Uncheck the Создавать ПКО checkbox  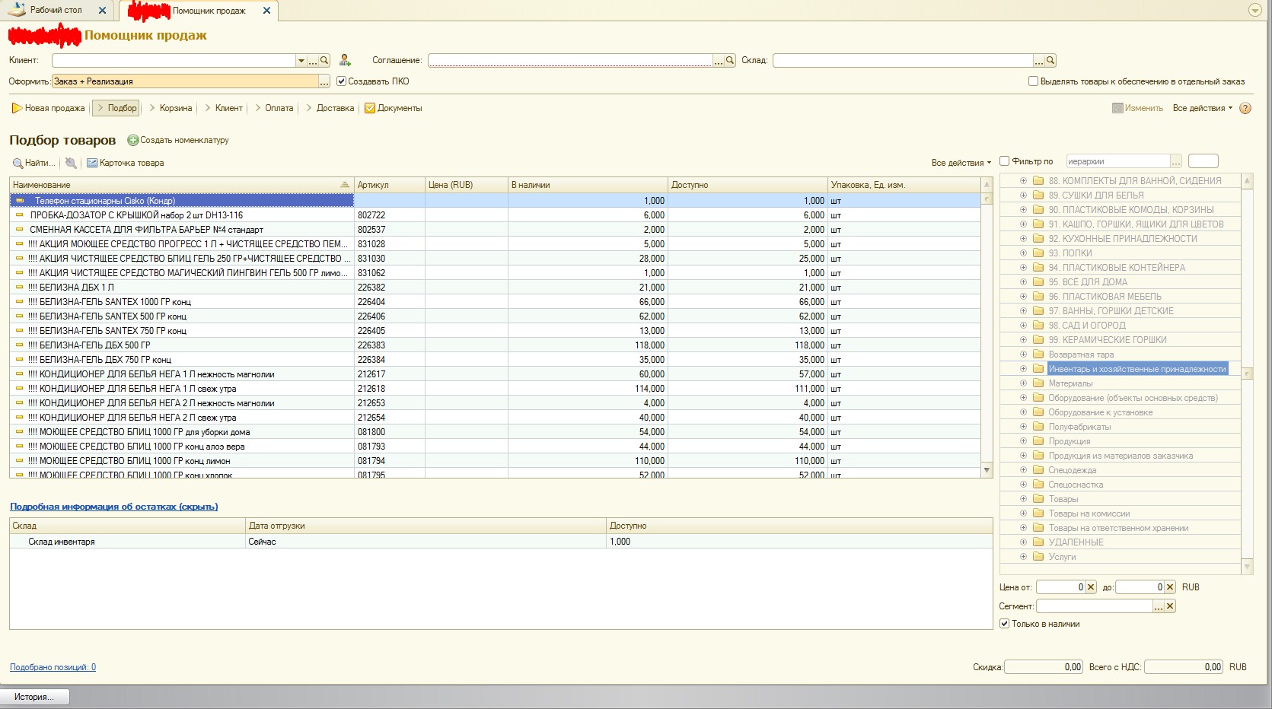point(342,81)
